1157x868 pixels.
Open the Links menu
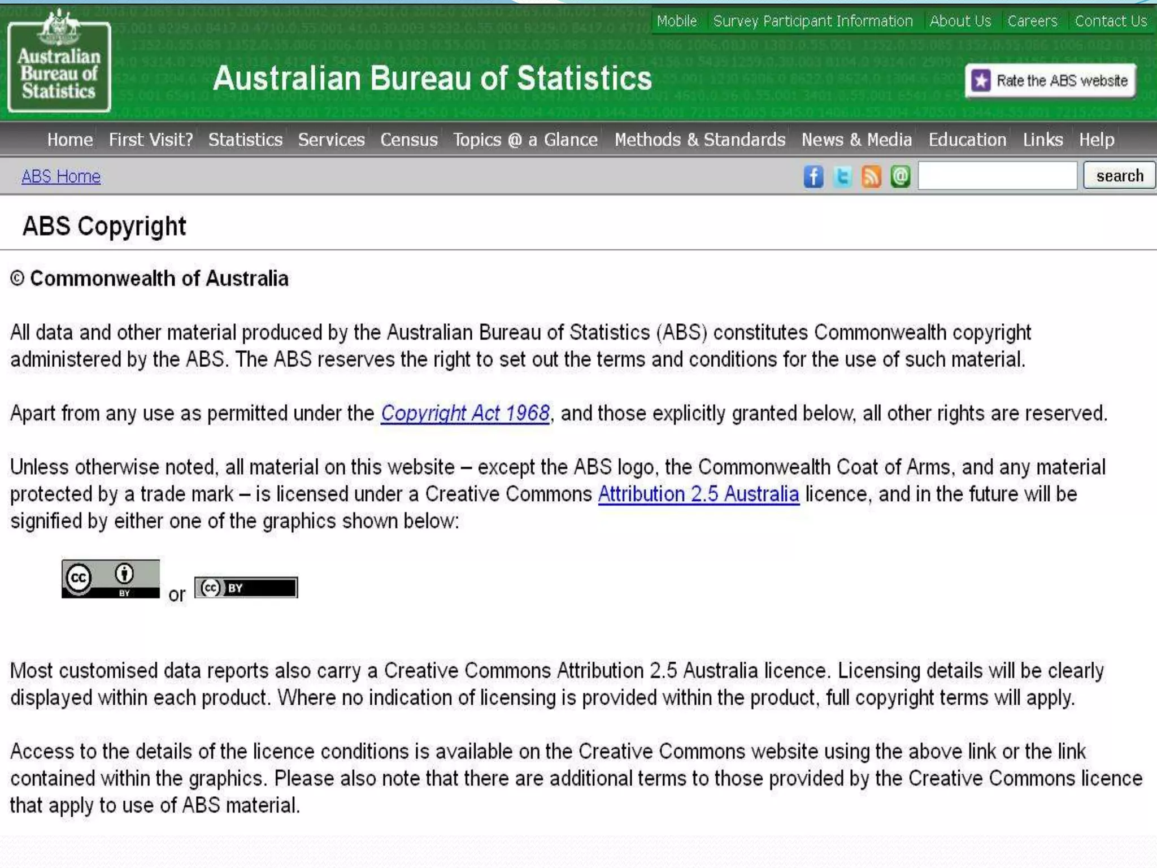(1043, 140)
